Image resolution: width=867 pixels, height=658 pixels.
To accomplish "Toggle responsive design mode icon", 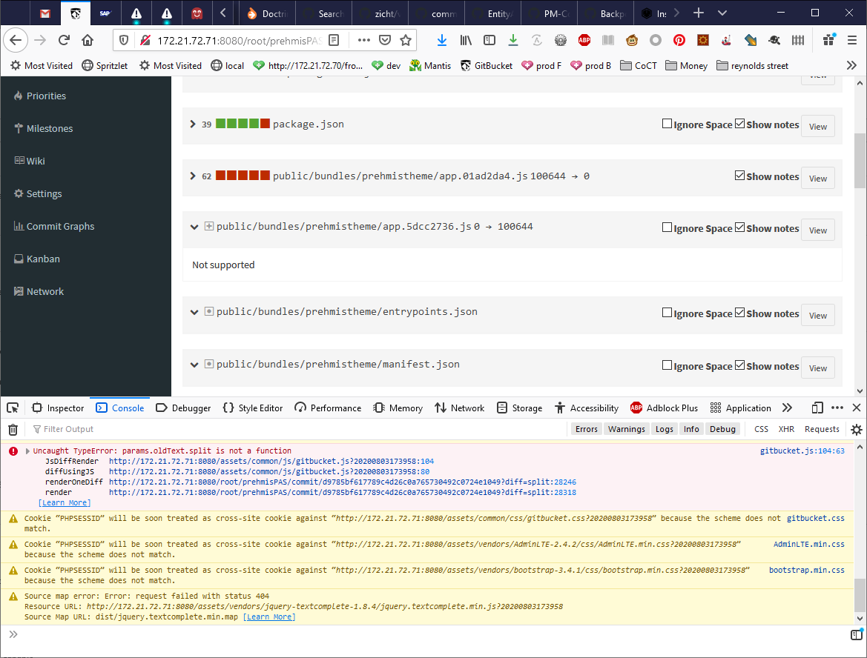I will coord(817,408).
